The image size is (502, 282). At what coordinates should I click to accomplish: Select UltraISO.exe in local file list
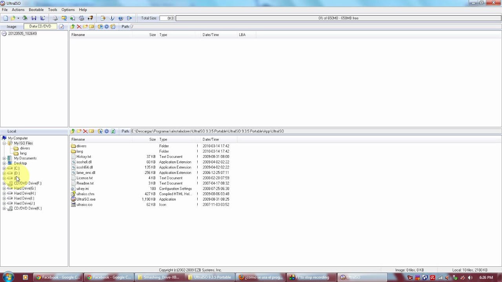(x=86, y=199)
